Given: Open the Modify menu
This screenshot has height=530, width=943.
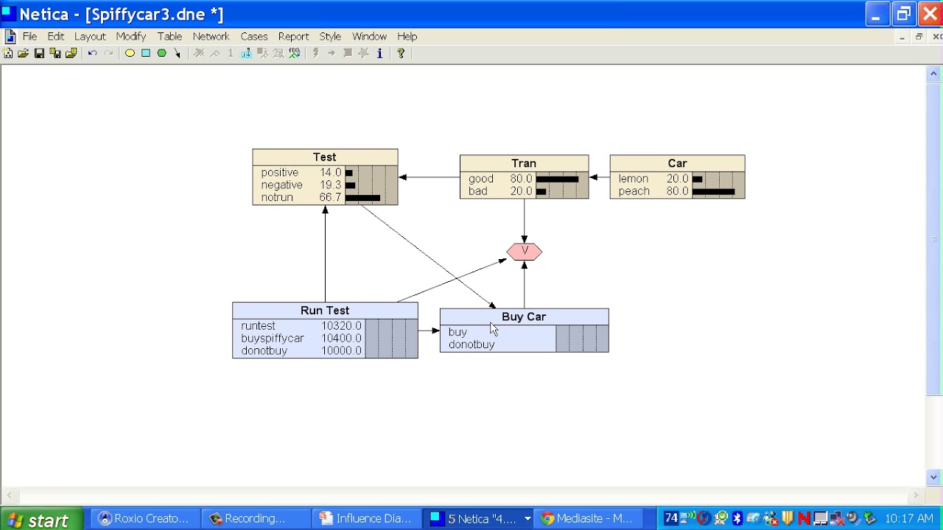Looking at the screenshot, I should 131,36.
